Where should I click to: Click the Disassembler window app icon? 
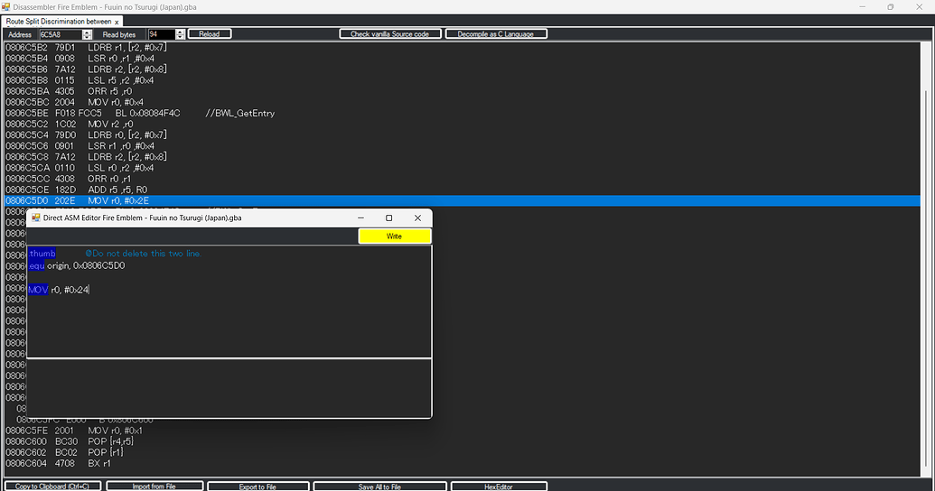[x=6, y=7]
